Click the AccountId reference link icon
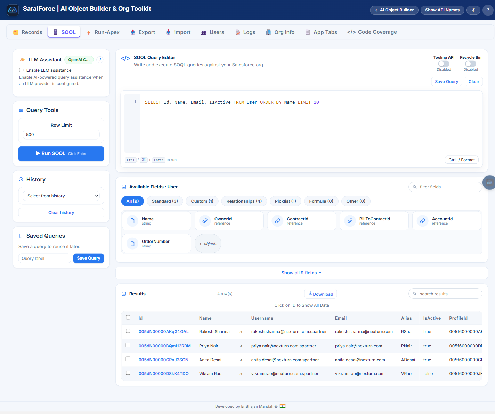This screenshot has width=495, height=414. click(423, 221)
